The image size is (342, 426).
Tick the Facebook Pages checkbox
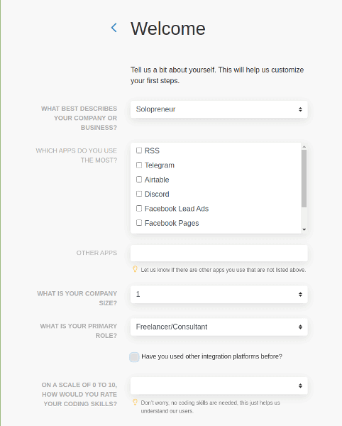(x=139, y=223)
